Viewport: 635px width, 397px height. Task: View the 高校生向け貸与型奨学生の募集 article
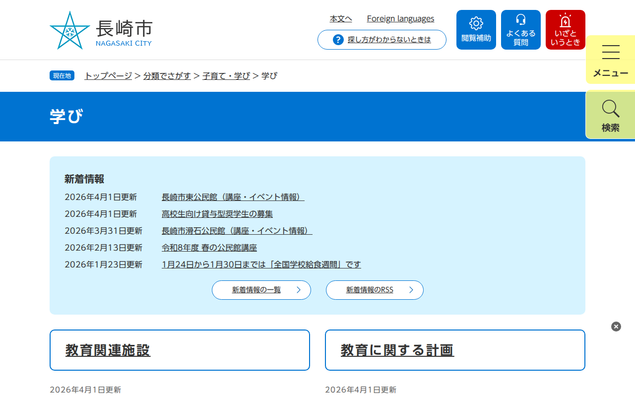click(218, 214)
